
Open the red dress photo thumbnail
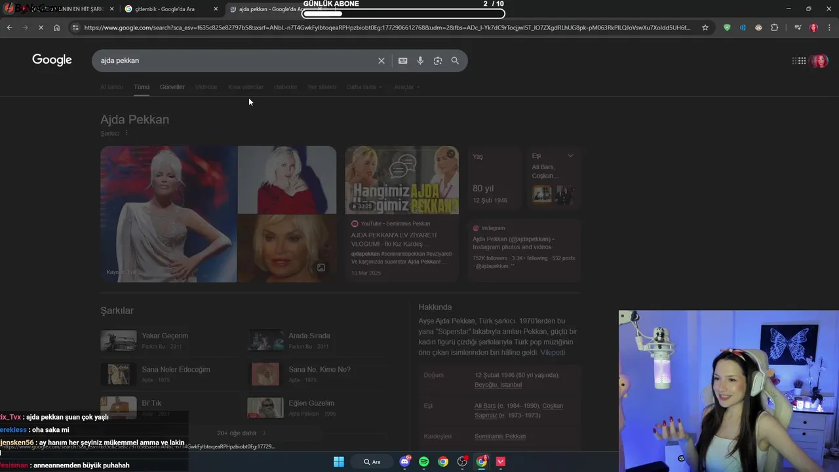[x=287, y=180]
